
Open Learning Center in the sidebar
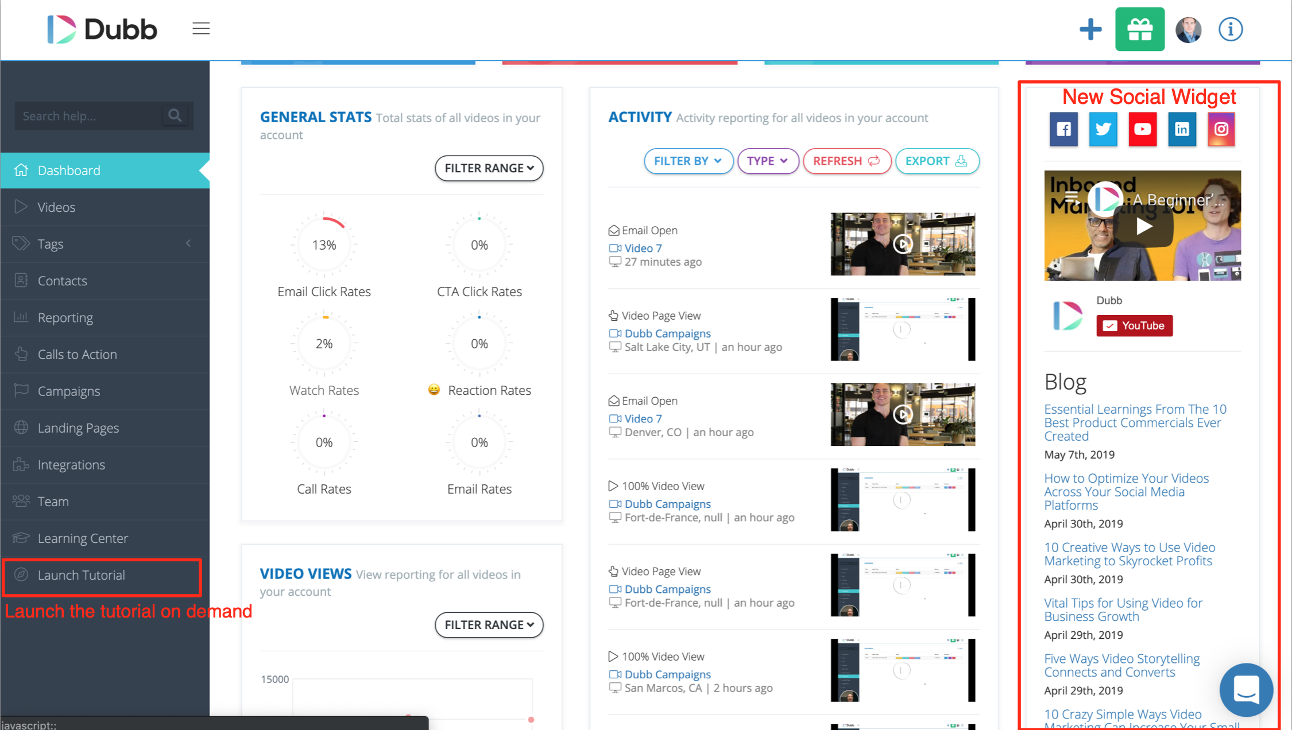[105, 537]
